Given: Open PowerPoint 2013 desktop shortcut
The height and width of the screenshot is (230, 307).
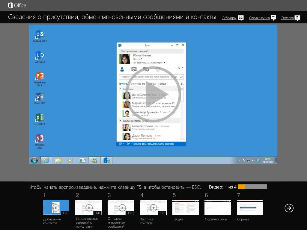Looking at the screenshot, I should (40, 79).
